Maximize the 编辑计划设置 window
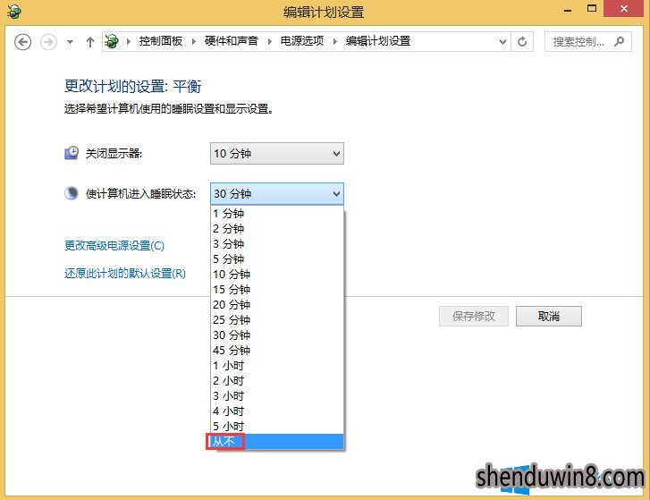Viewport: 650px width, 500px height. (592, 9)
